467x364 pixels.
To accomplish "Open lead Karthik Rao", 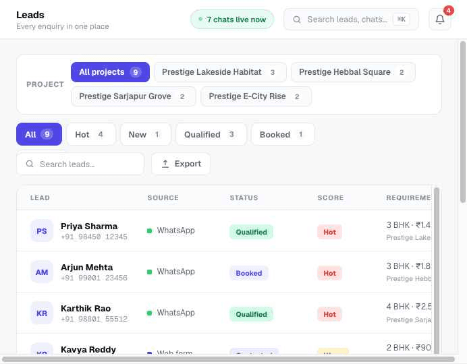I will coord(86,309).
